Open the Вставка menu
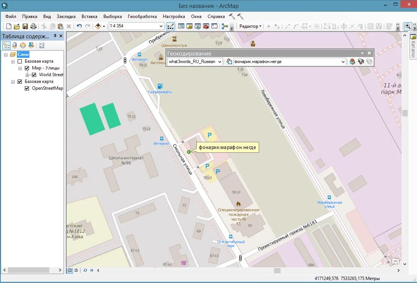The image size is (417, 283). pos(89,17)
